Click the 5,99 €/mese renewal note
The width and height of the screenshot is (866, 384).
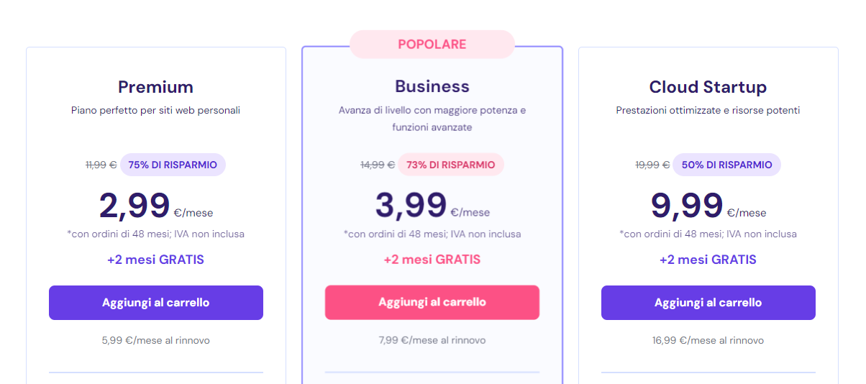[x=155, y=340]
